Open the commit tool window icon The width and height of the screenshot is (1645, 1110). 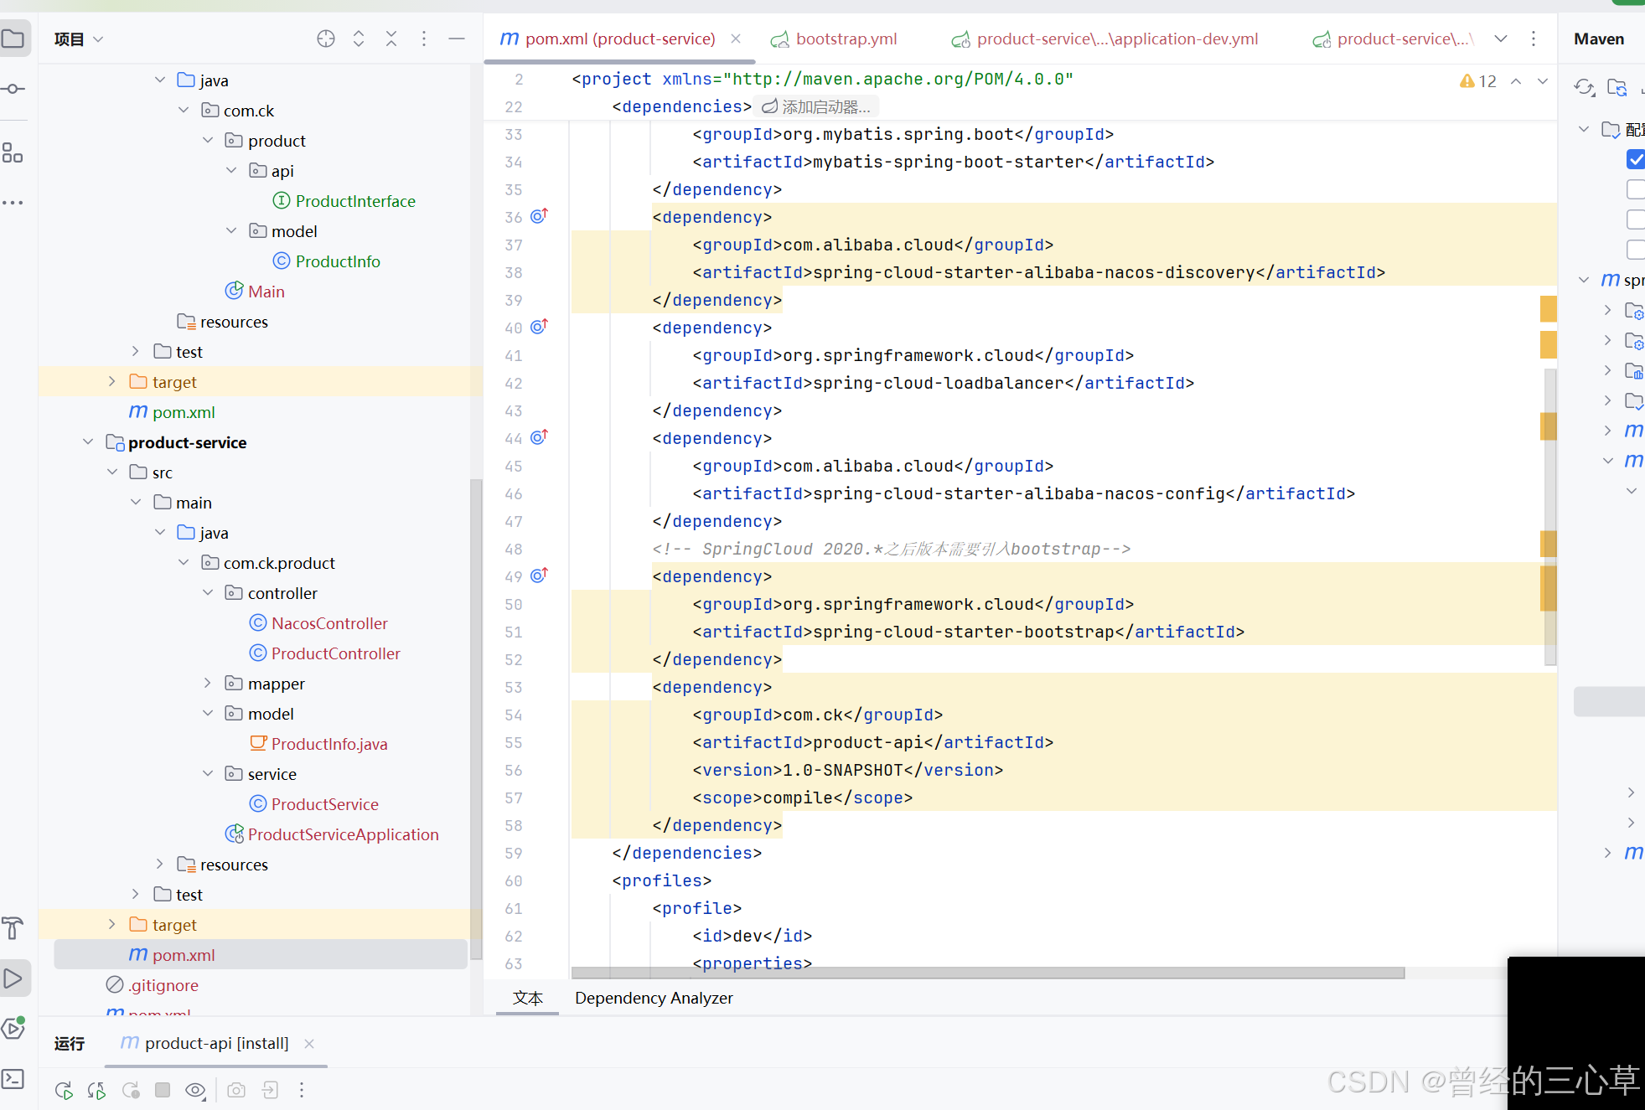pos(13,89)
